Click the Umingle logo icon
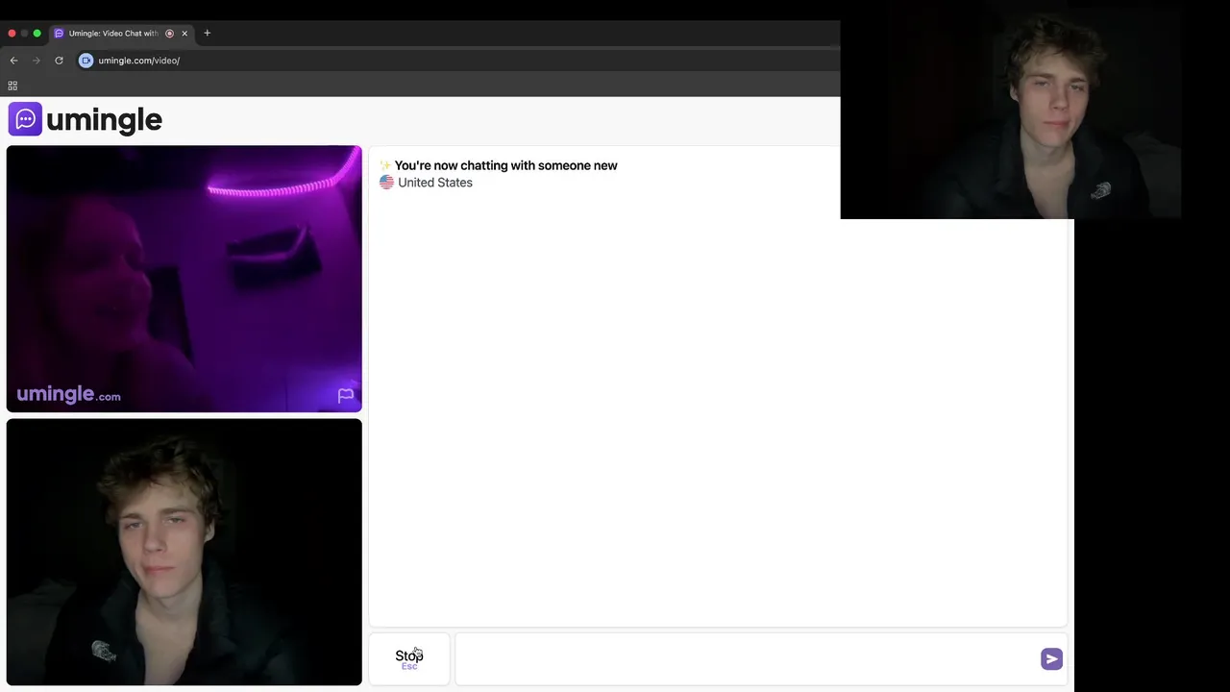This screenshot has width=1230, height=692. pos(25,119)
